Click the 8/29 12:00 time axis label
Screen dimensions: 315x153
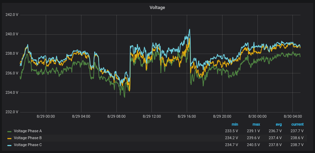[152, 117]
